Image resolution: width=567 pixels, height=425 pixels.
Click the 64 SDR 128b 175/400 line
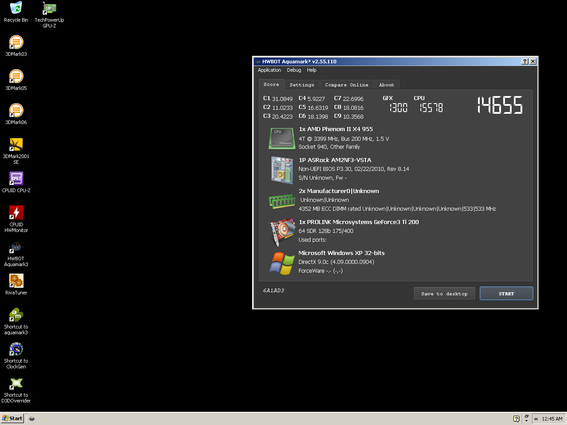(x=326, y=231)
